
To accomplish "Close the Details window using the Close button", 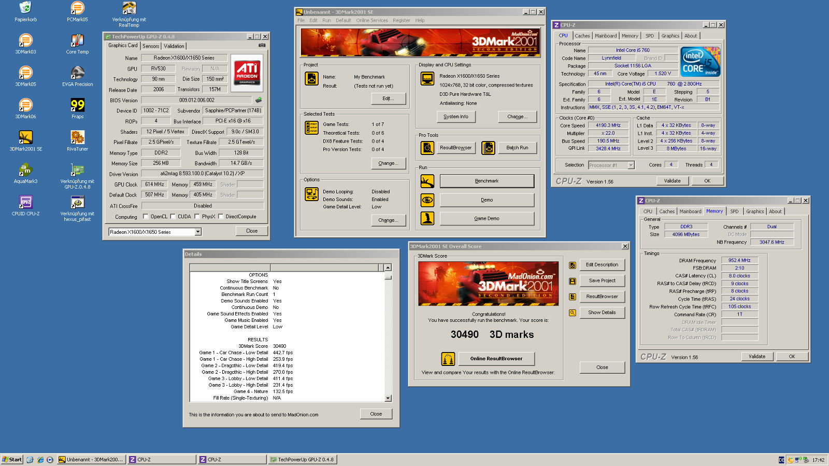I will pos(376,414).
